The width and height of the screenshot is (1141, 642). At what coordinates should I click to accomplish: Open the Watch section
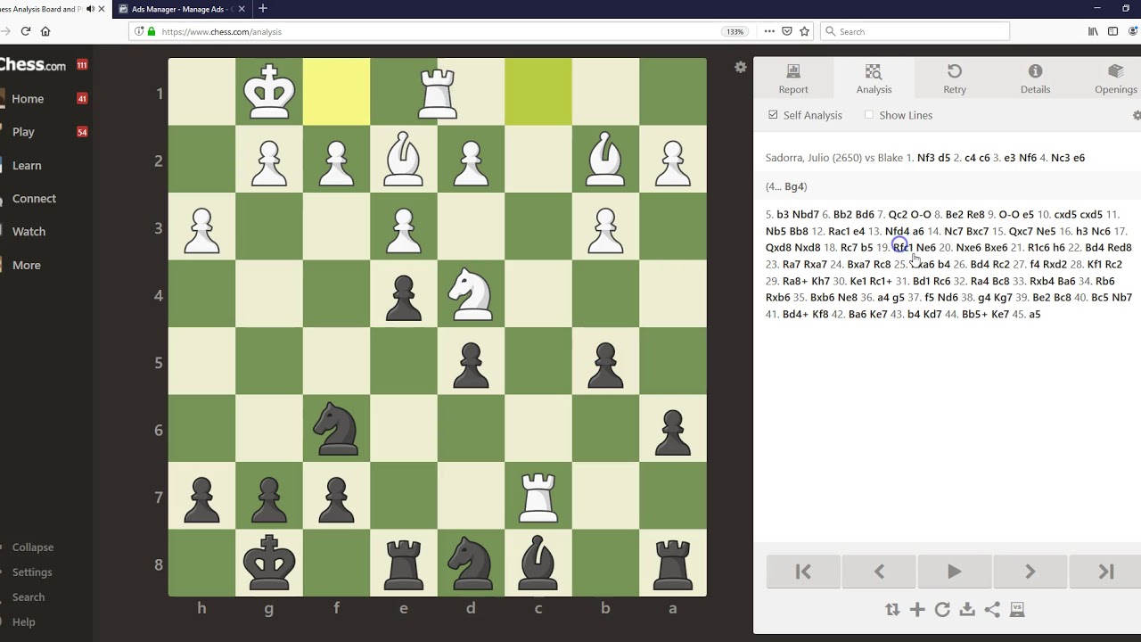[29, 232]
